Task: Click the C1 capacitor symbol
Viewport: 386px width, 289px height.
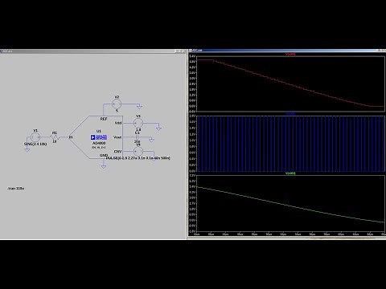Action: pos(138,137)
